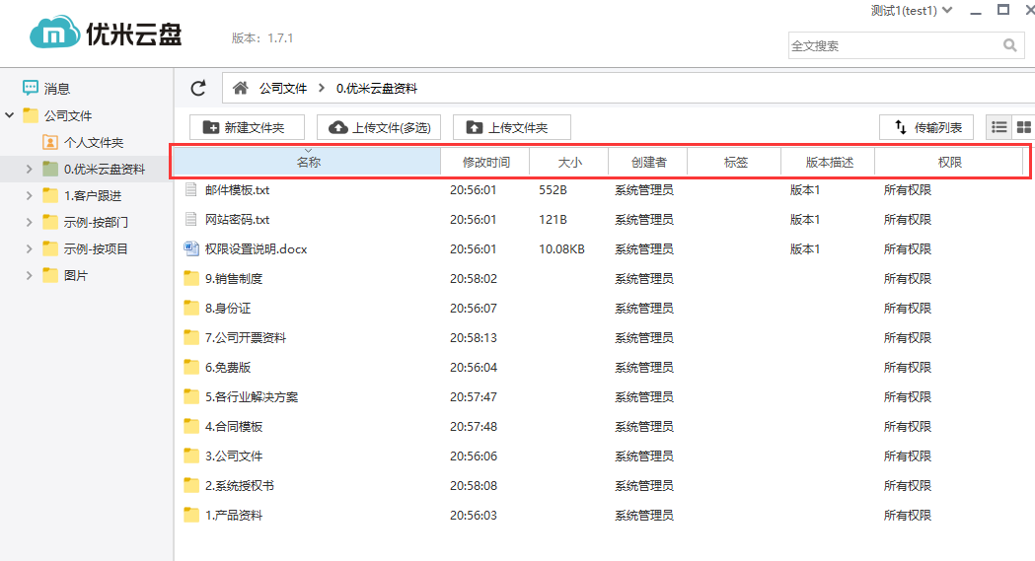Click the 上传文件(多选) button
Screen dimensions: 1035x561
click(379, 127)
